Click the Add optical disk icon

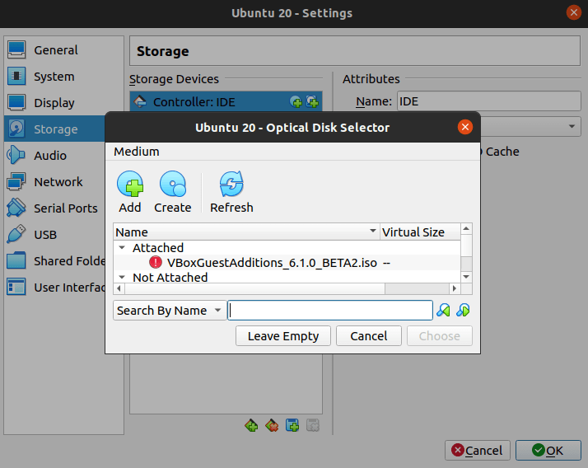[130, 184]
